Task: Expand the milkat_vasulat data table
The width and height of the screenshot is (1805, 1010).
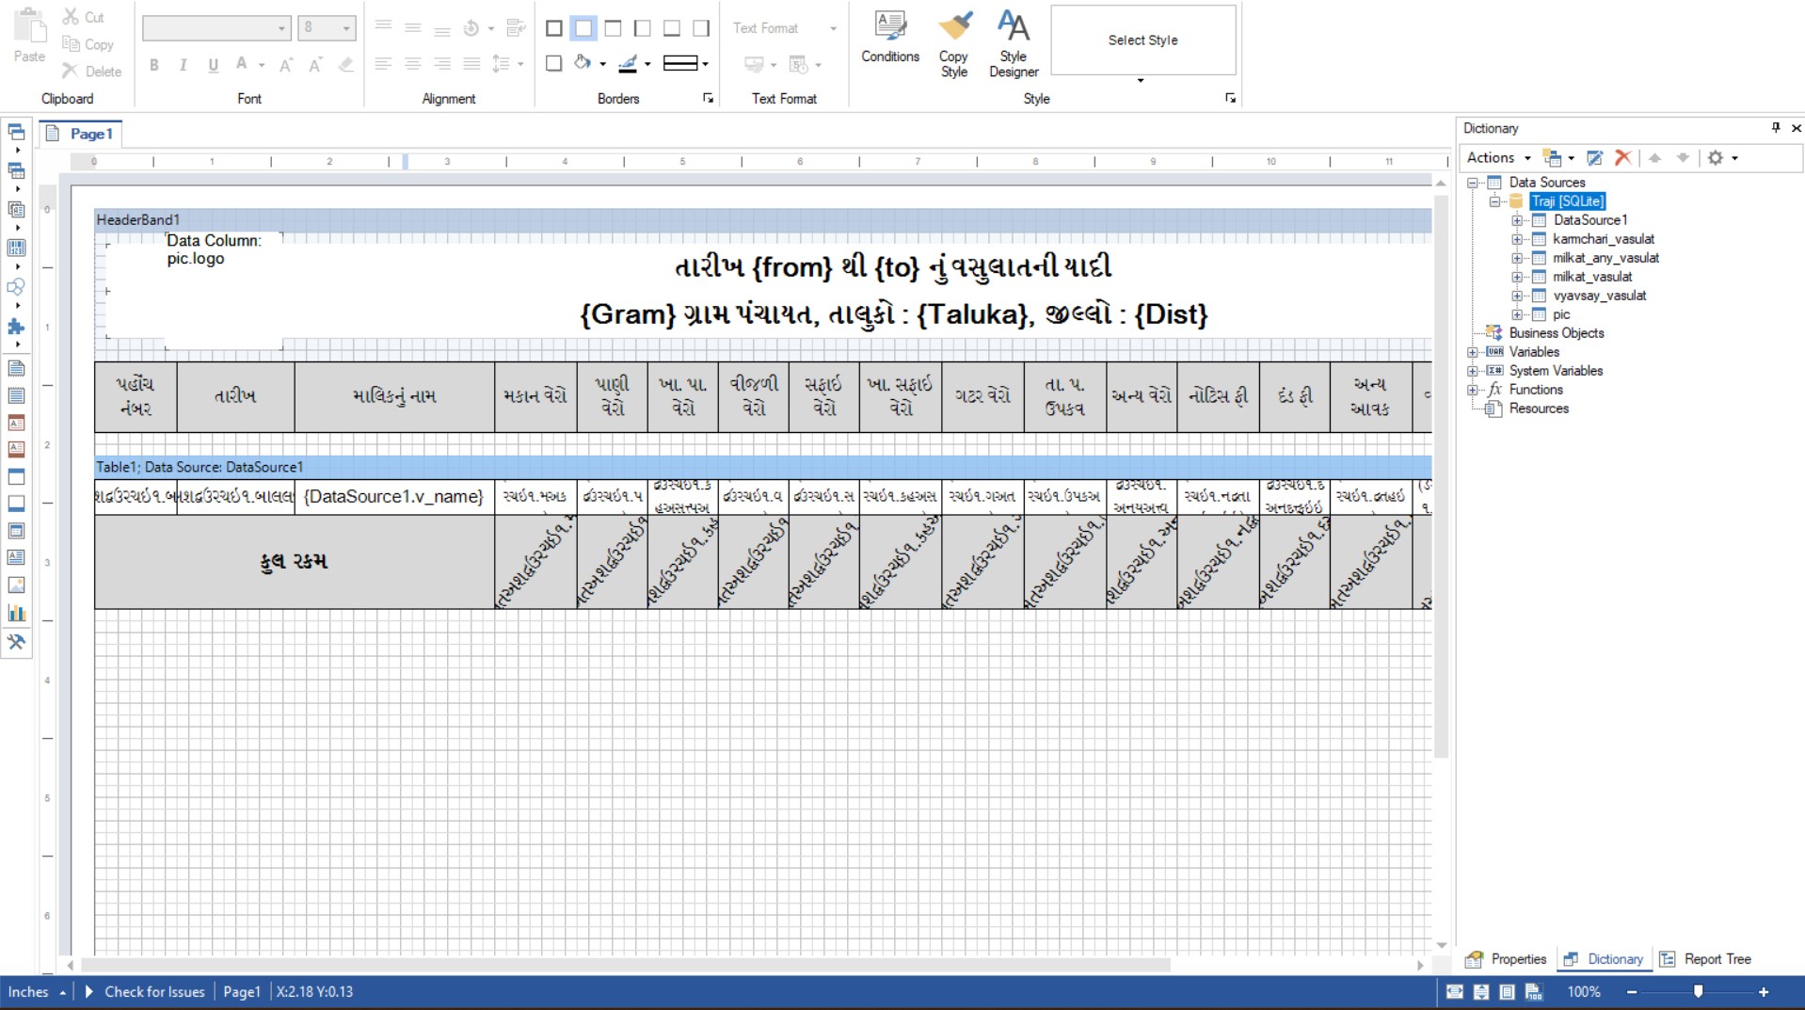Action: (1517, 277)
